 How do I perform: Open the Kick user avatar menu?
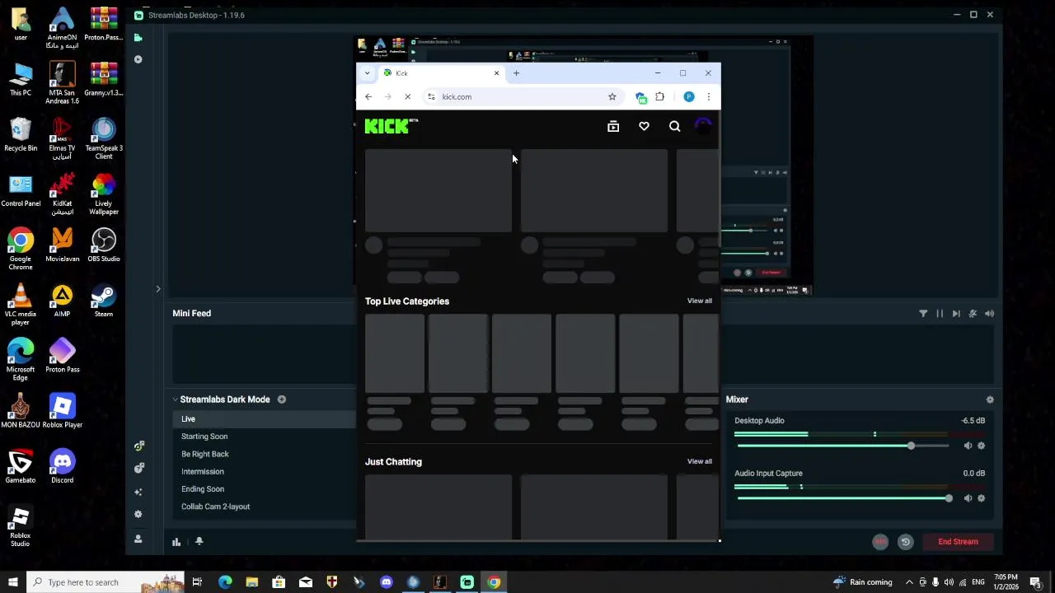[x=703, y=126]
